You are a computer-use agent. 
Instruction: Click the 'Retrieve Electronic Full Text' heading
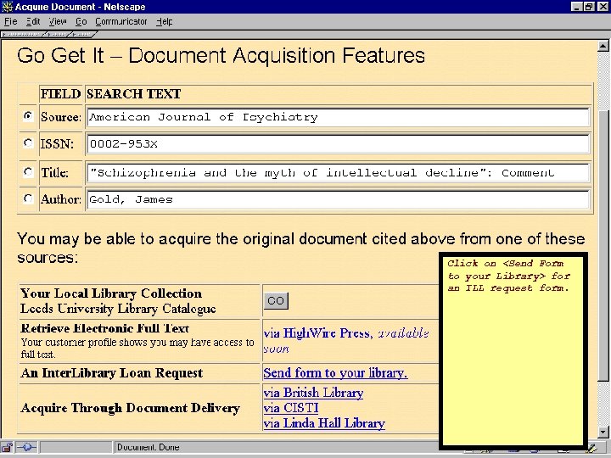(x=105, y=328)
